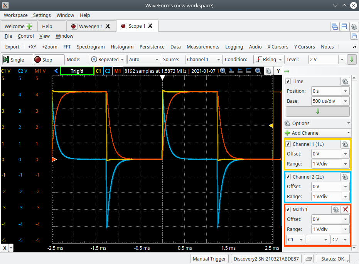
Task: Click the tile windows icon
Action: 344,27
